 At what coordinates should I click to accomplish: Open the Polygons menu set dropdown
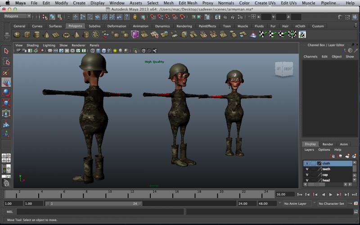tap(17, 16)
